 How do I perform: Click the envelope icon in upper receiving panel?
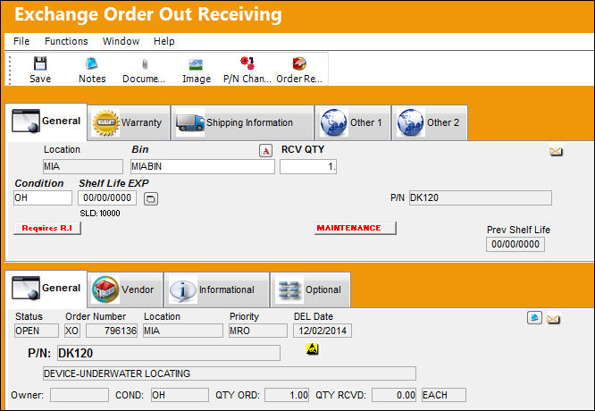coord(556,152)
